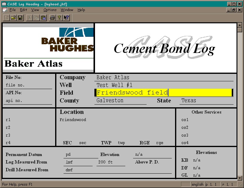This screenshot has width=244, height=188.
Task: Click the 'r 1, 1' status bar cell
Action: (229, 184)
